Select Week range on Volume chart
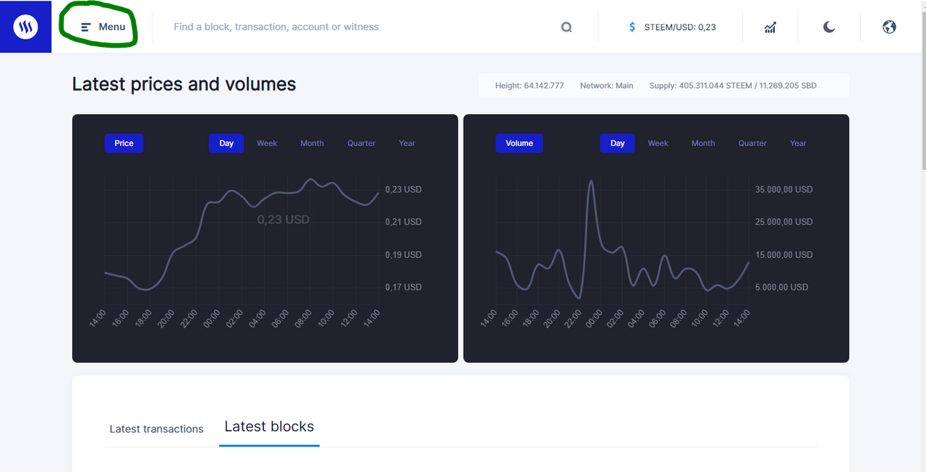This screenshot has height=472, width=926. click(658, 143)
